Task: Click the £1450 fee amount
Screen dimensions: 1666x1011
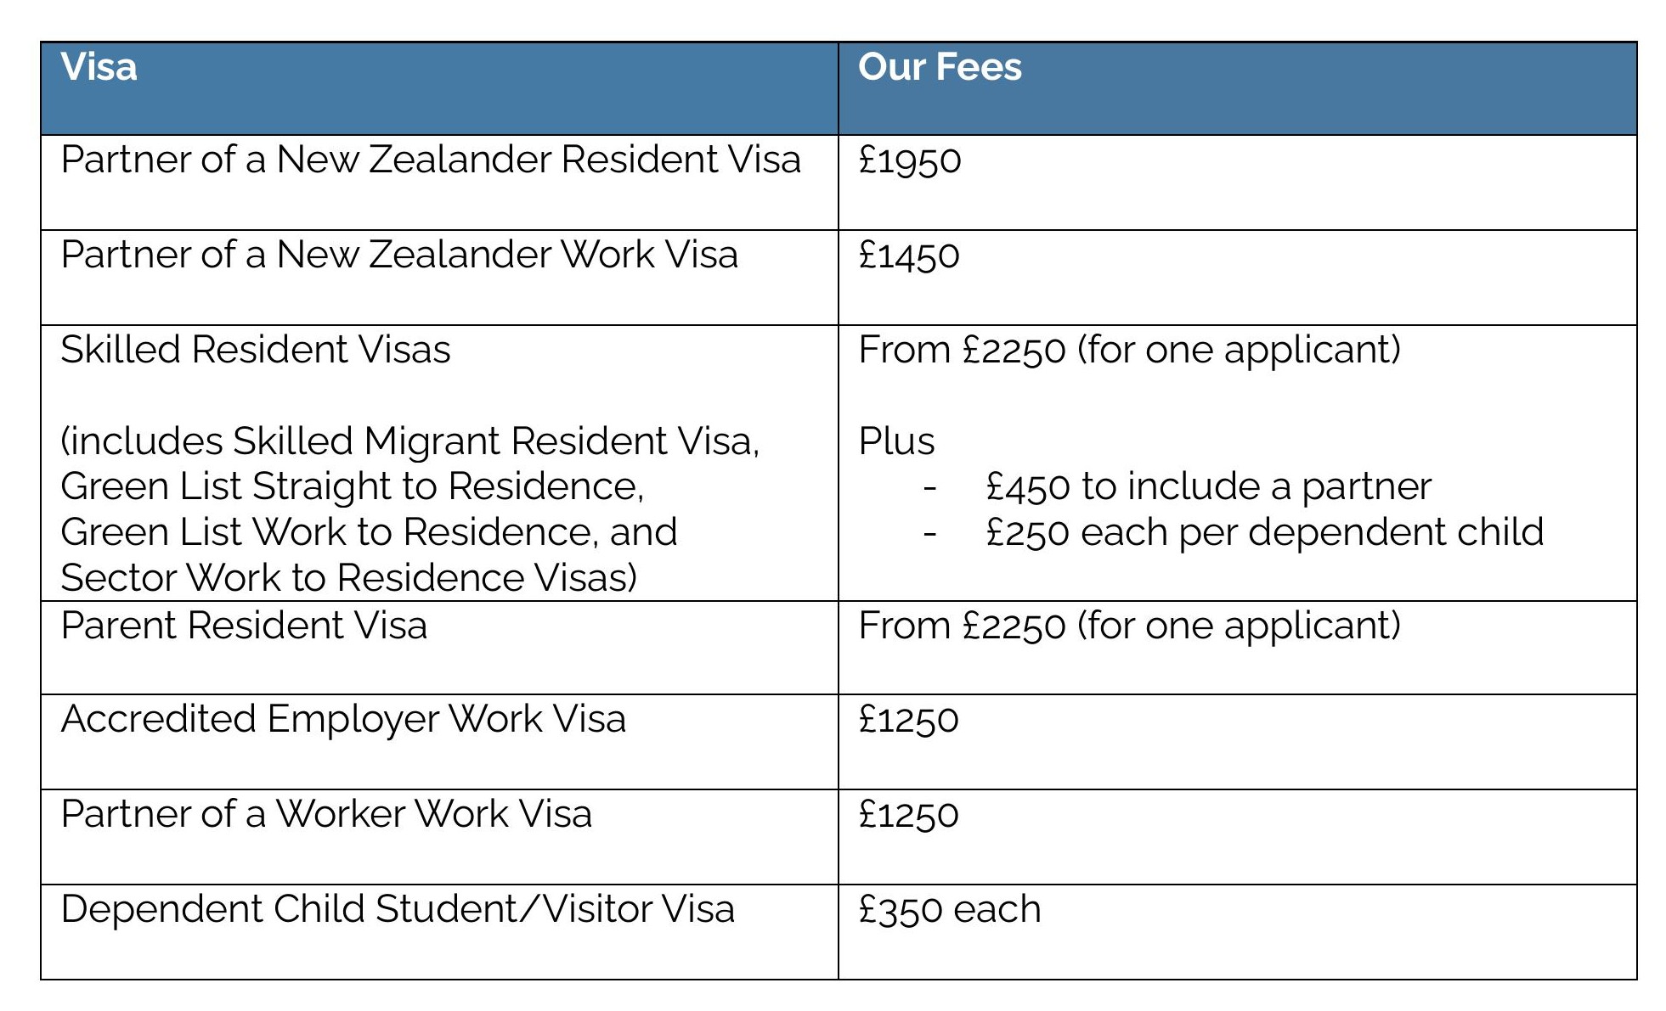Action: 908,256
